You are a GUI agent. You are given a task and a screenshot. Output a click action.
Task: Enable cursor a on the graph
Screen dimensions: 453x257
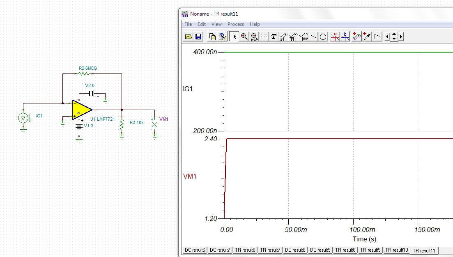(x=335, y=37)
